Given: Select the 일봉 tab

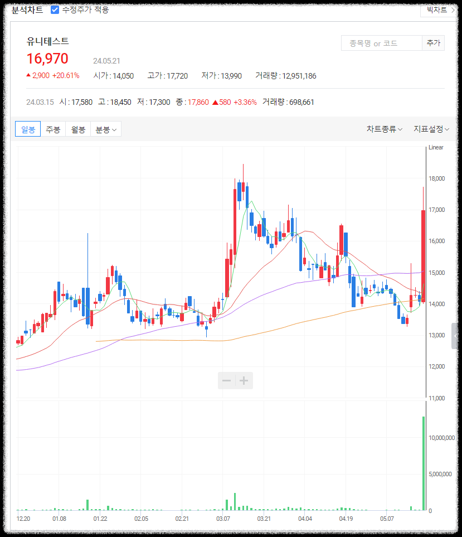Looking at the screenshot, I should (x=28, y=129).
